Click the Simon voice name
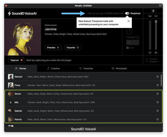The image size is (167, 137). click(18, 94)
